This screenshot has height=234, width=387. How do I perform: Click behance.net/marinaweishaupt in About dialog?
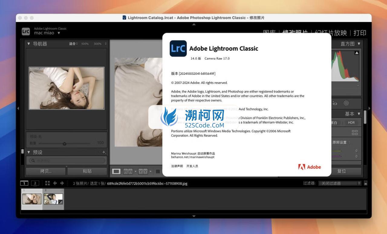(x=193, y=157)
